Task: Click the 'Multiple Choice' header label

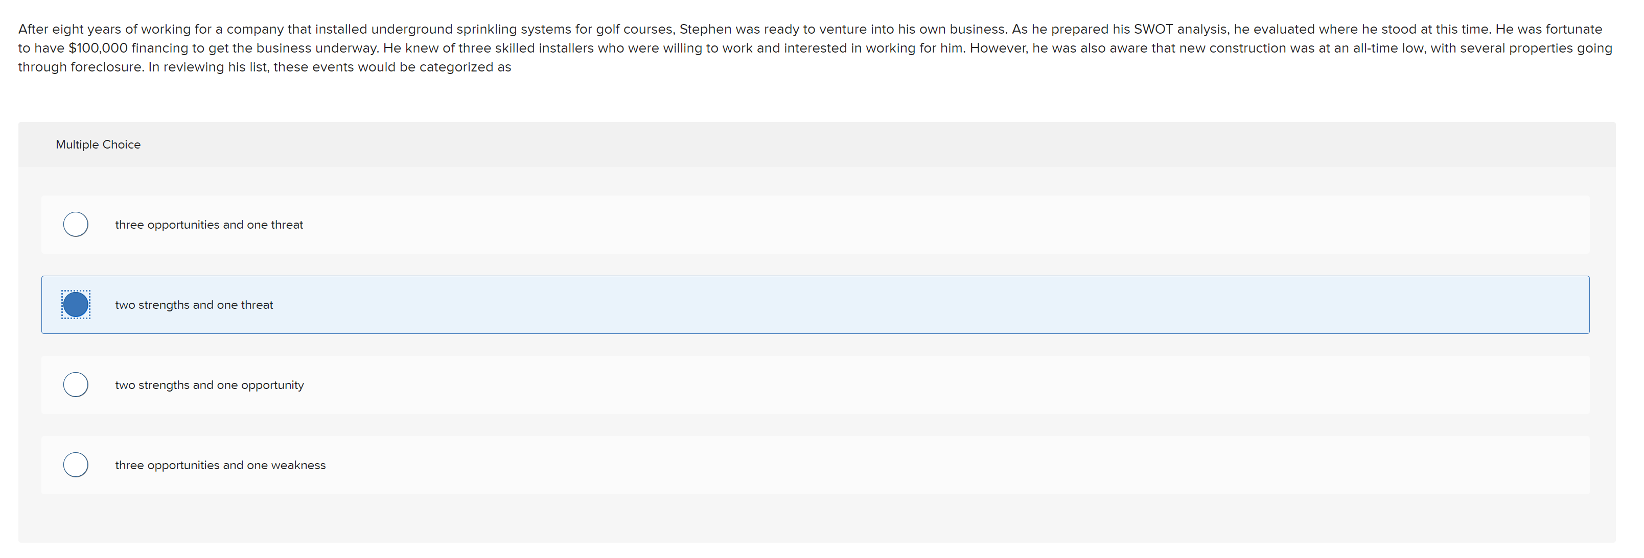Action: tap(98, 144)
